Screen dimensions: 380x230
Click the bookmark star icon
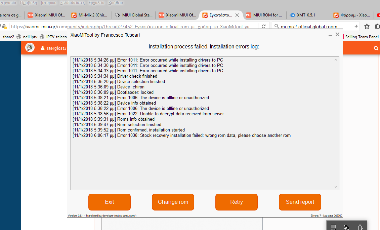tap(367, 26)
